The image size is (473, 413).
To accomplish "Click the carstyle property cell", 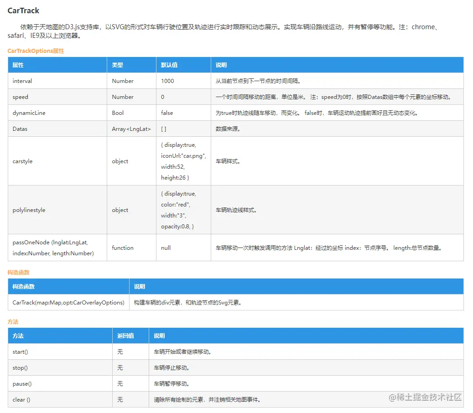I will pyautogui.click(x=57, y=161).
